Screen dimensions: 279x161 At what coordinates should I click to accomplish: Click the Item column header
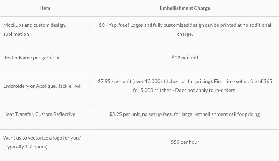(x=45, y=8)
